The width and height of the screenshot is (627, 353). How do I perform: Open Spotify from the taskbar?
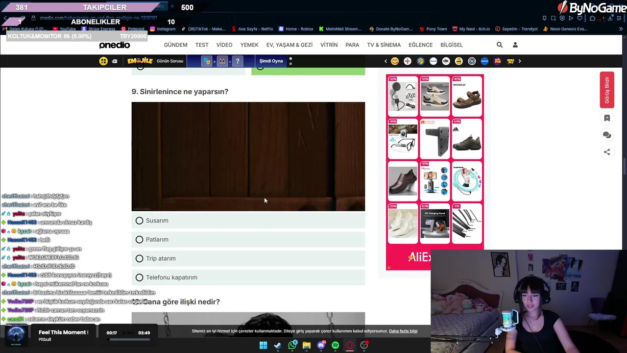pos(335,345)
